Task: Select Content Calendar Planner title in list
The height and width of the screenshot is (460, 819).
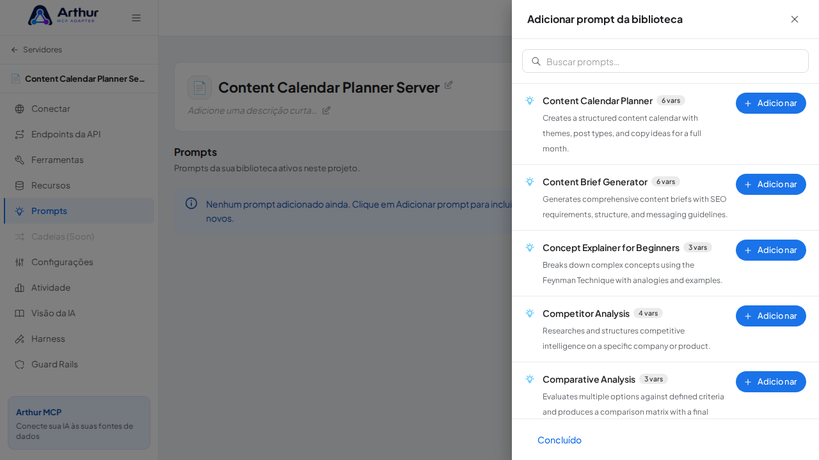Action: [598, 100]
